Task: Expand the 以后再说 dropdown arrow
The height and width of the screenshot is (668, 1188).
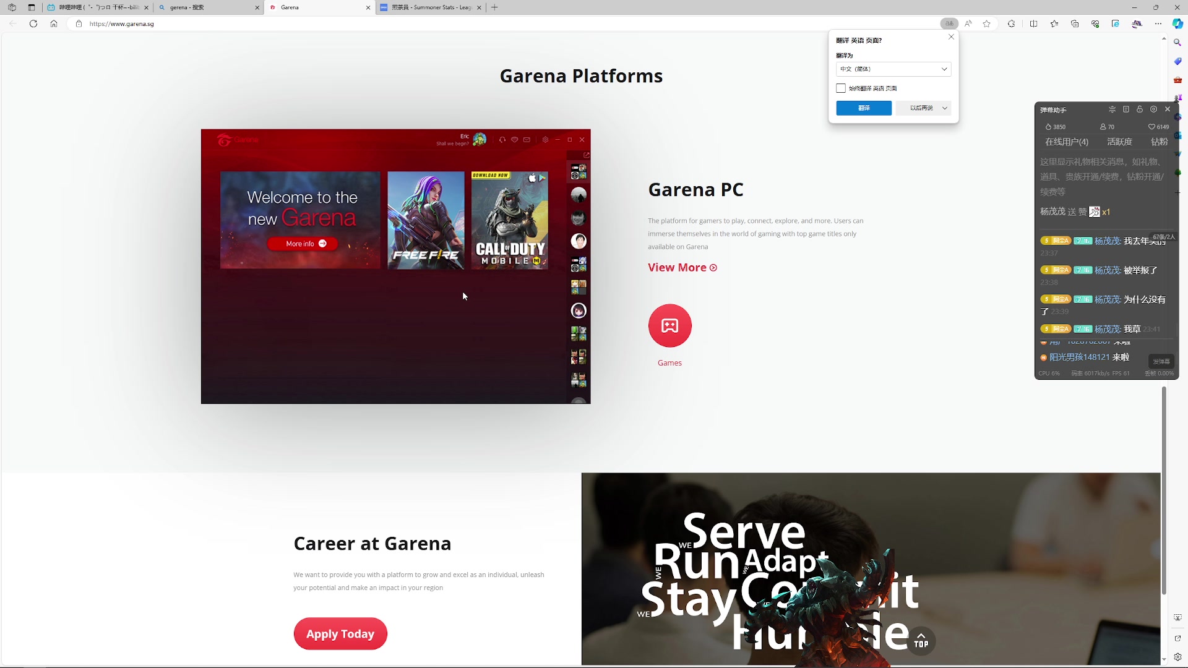Action: (x=944, y=108)
